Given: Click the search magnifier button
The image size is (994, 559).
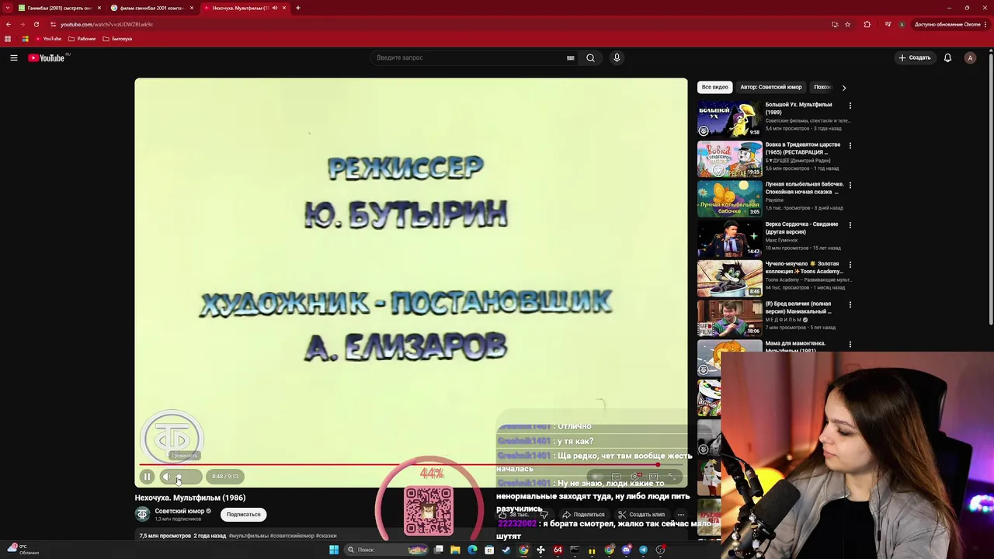Looking at the screenshot, I should coord(591,57).
